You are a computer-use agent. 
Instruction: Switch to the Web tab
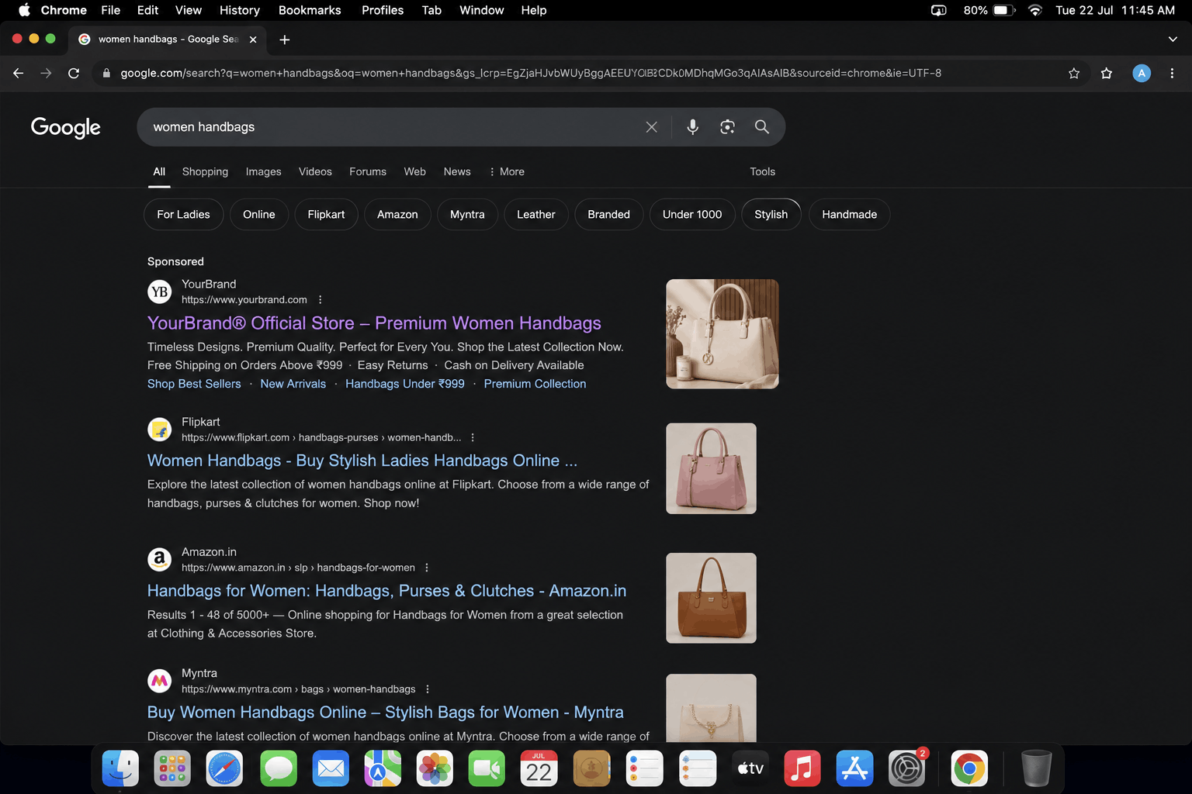(415, 172)
